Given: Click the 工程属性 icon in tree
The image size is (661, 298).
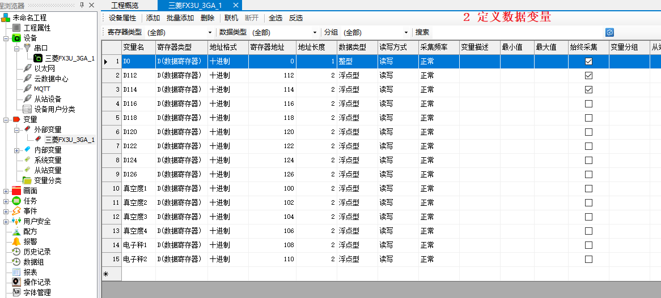Looking at the screenshot, I should [16, 28].
